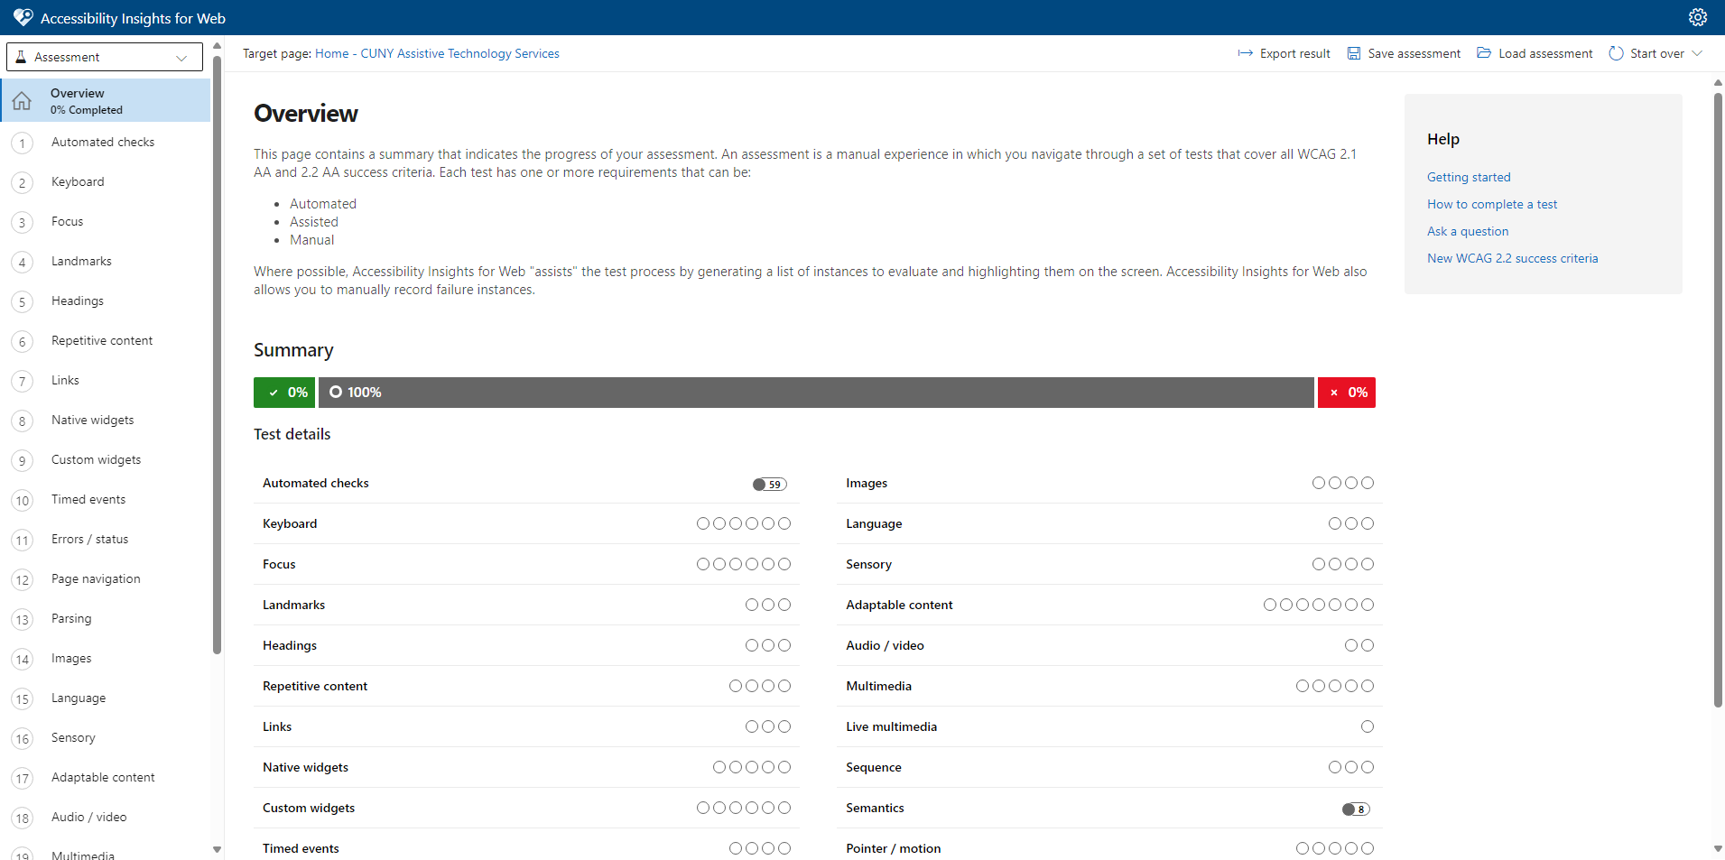
Task: Click the Save assessment label
Action: pyautogui.click(x=1414, y=53)
